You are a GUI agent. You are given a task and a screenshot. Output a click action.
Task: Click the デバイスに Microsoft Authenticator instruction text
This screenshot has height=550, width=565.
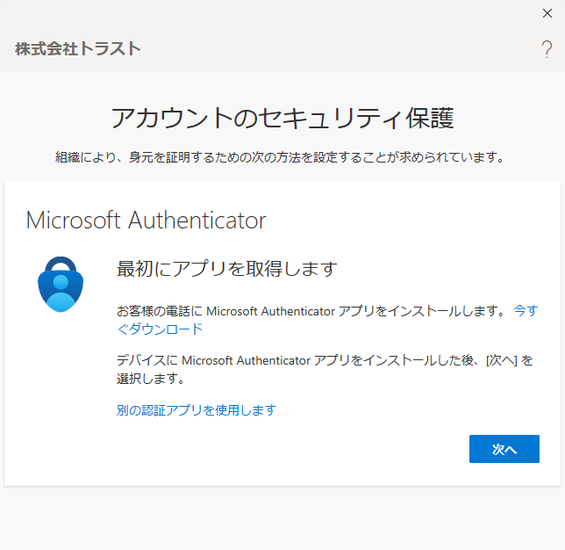(325, 369)
